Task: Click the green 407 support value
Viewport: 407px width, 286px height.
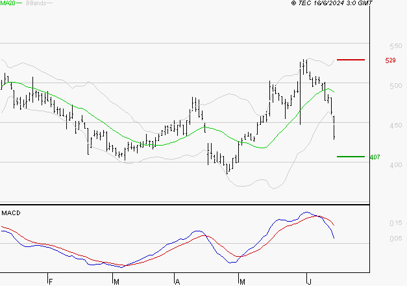Action: click(x=375, y=157)
